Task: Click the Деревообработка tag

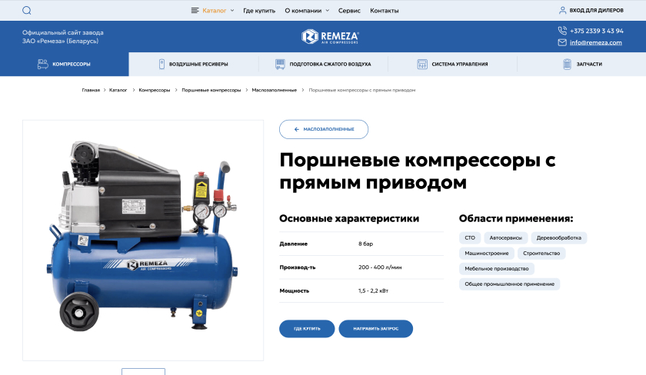Action: [558, 238]
